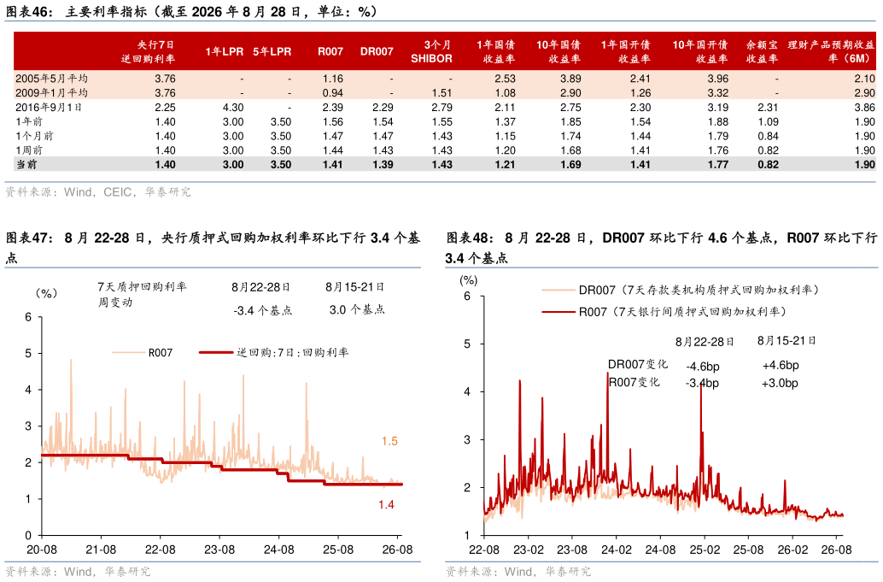Click the -4.6bp DR007 change value
The height and width of the screenshot is (582, 883).
click(x=703, y=367)
